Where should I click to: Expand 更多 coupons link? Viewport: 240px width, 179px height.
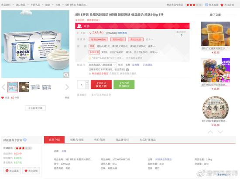tap(149, 39)
